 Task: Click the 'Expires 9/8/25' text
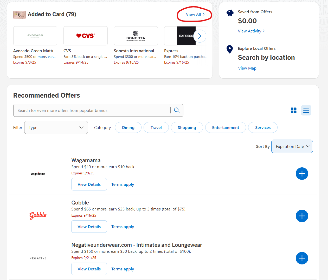point(25,63)
